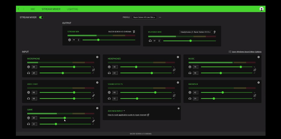Click Sound Effects playback headphone icon
This screenshot has height=139, width=281.
click(109, 98)
